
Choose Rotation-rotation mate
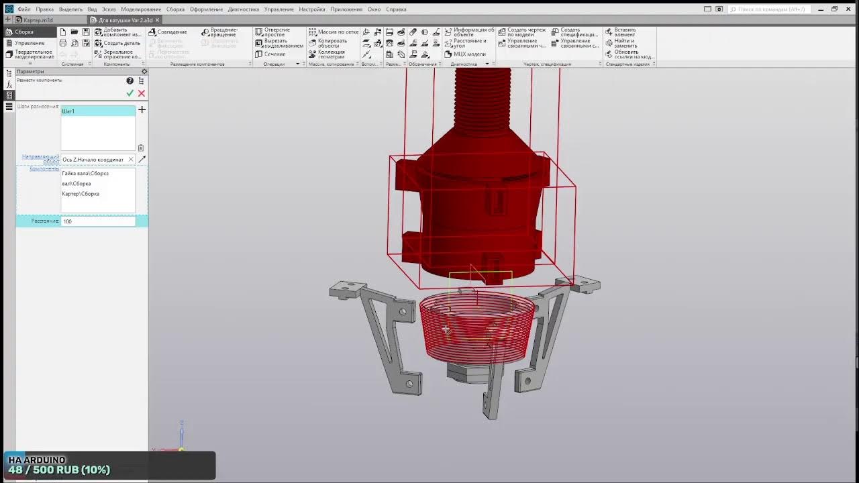pyautogui.click(x=220, y=32)
